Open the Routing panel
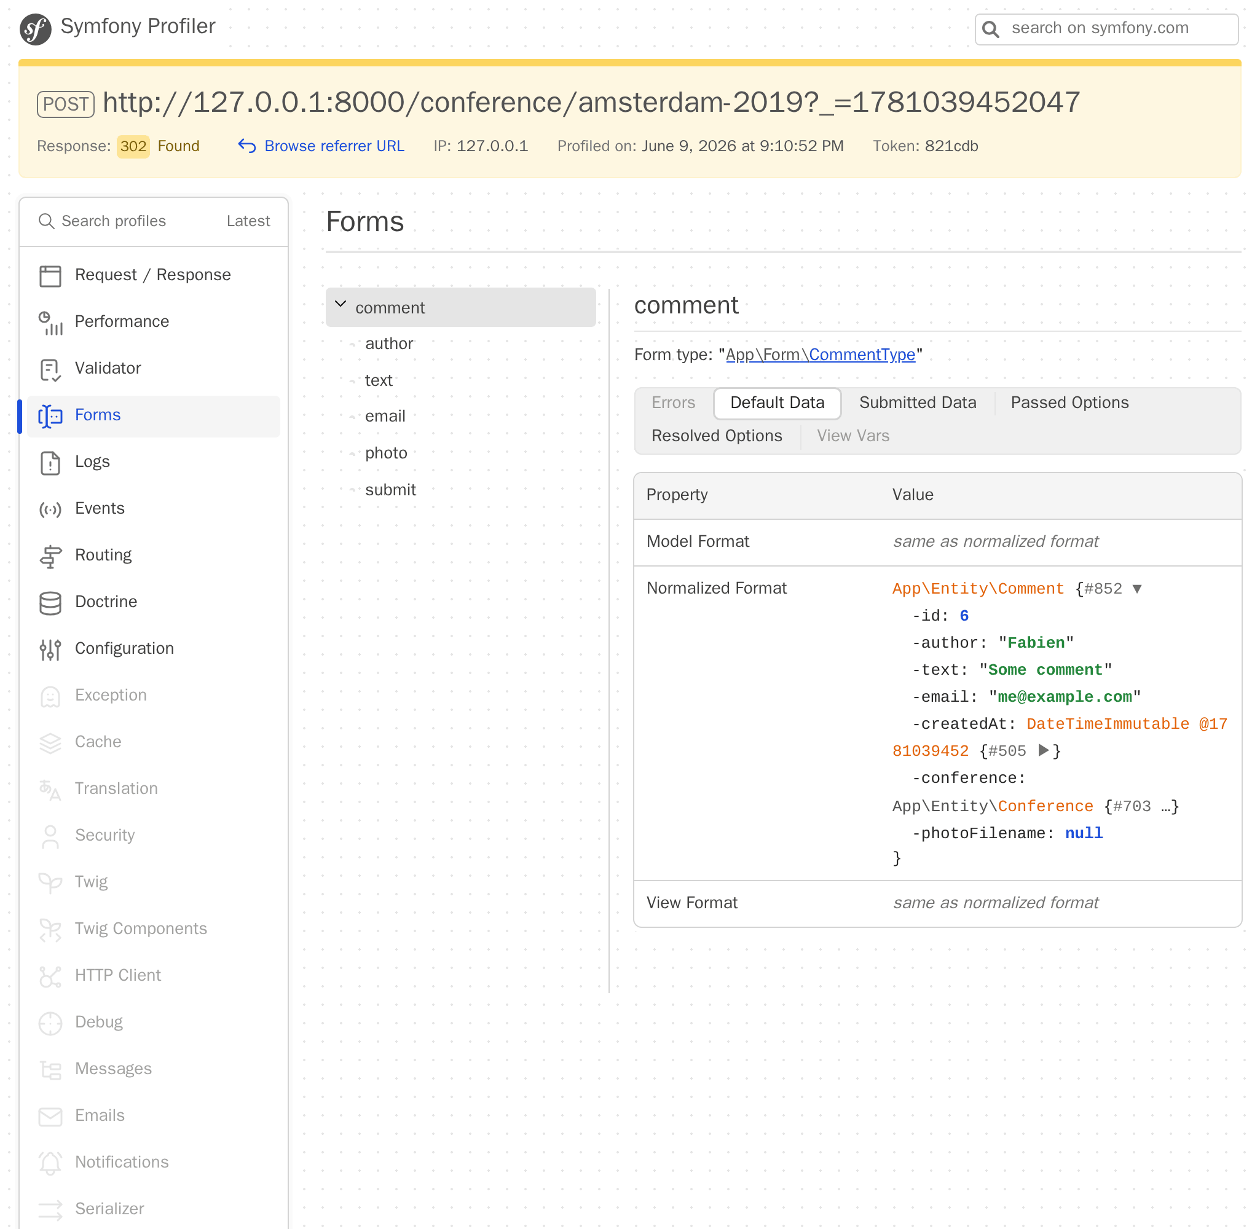This screenshot has width=1260, height=1229. [153, 555]
